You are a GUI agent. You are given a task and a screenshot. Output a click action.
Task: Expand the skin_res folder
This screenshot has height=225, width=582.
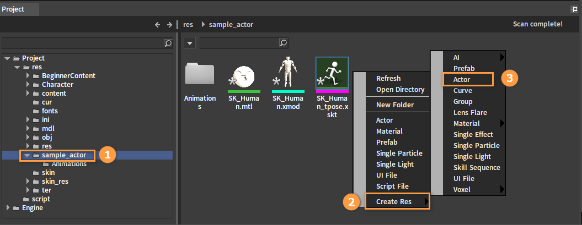point(28,182)
